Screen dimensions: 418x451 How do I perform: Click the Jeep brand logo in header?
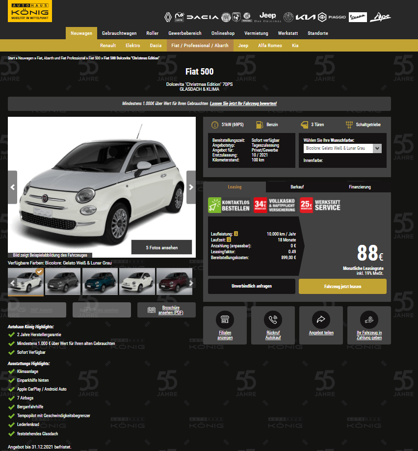(x=268, y=17)
